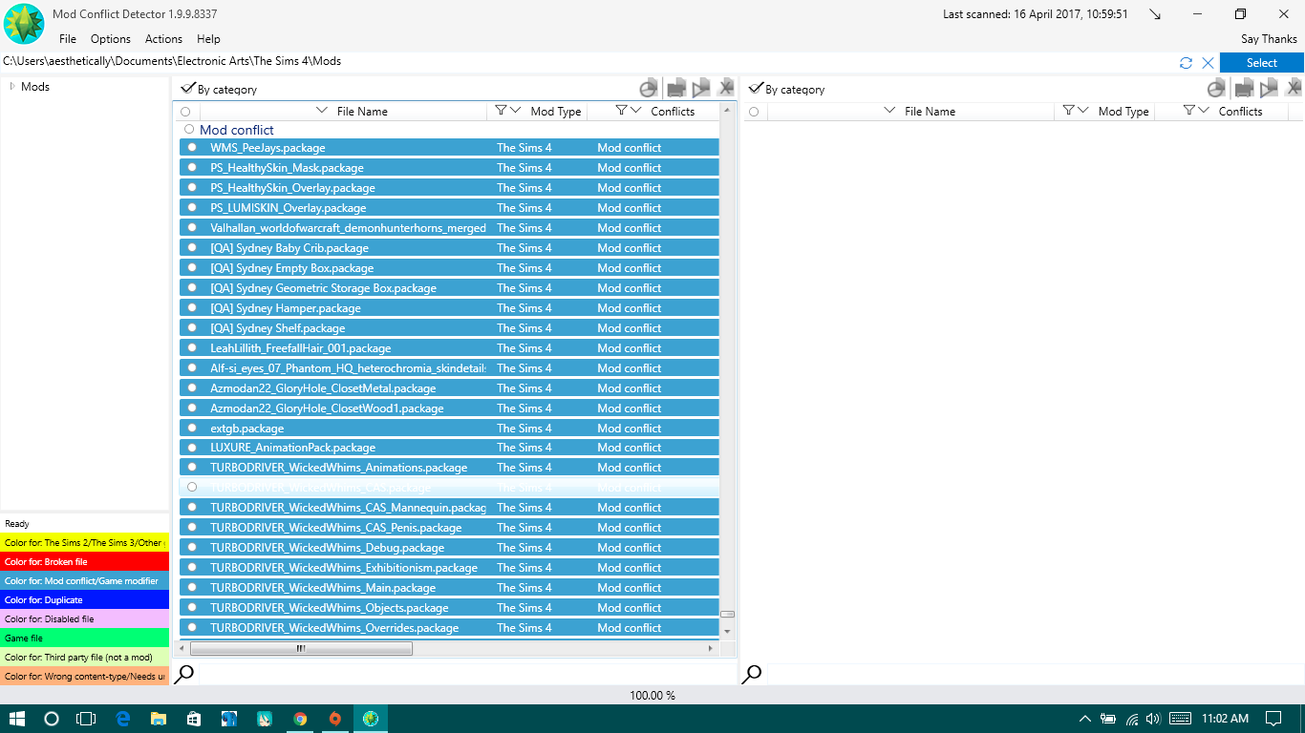The image size is (1305, 733).
Task: Click the diagonal arrow icon near Last scanned
Action: click(1155, 14)
